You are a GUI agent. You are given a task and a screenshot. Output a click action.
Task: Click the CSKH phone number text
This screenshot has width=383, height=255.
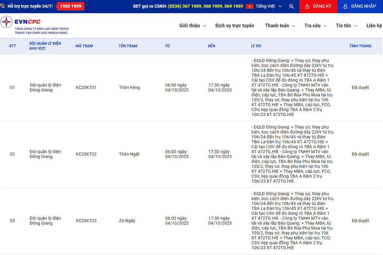[x=205, y=6]
